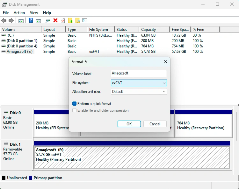
Task: Click the 63.04 GB capacity cell
Action: point(148,35)
